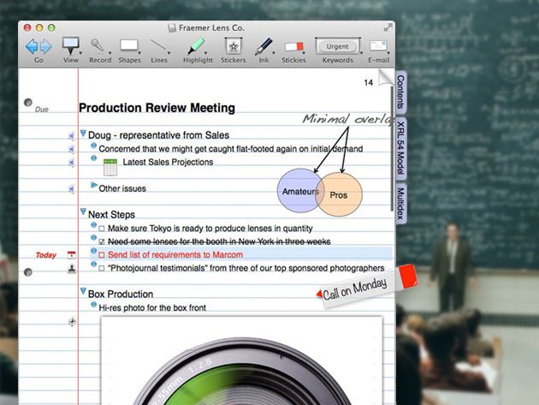Open the XRL 54 Model tab

point(400,149)
